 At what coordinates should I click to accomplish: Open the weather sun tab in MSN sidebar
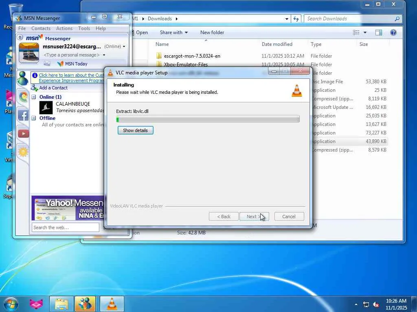point(23,152)
